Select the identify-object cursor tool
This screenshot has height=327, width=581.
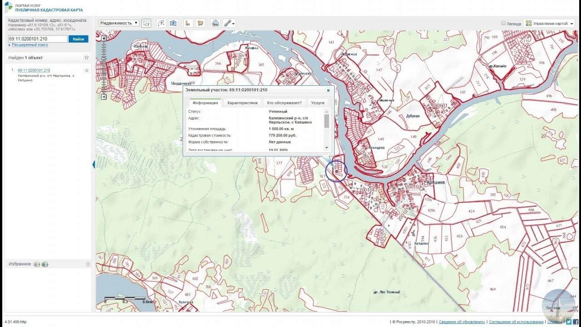pyautogui.click(x=146, y=23)
